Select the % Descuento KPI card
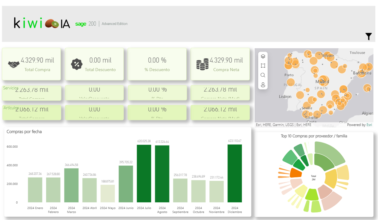 157,64
